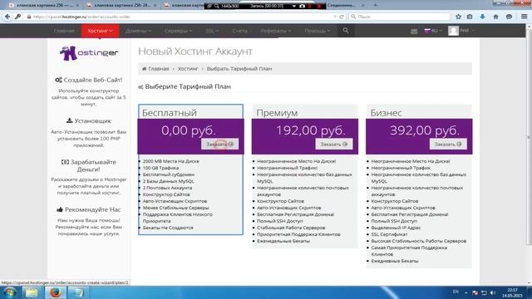Image resolution: width=532 pixels, height=299 pixels.
Task: Expand the SSL dropdown menu
Action: (x=212, y=31)
